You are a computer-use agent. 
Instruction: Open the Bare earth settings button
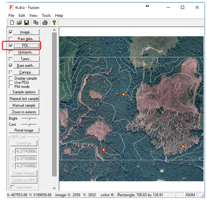click(x=26, y=66)
